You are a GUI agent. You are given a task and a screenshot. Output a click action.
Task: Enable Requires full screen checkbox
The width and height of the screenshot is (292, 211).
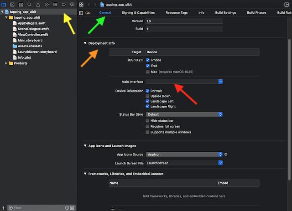pyautogui.click(x=147, y=127)
